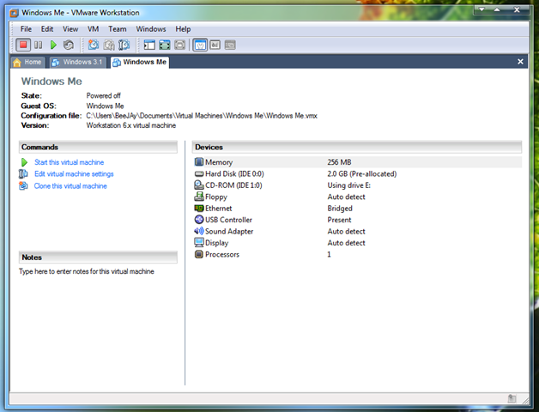This screenshot has height=412, width=539.
Task: Select the Console view toolbar icon
Action: click(230, 45)
